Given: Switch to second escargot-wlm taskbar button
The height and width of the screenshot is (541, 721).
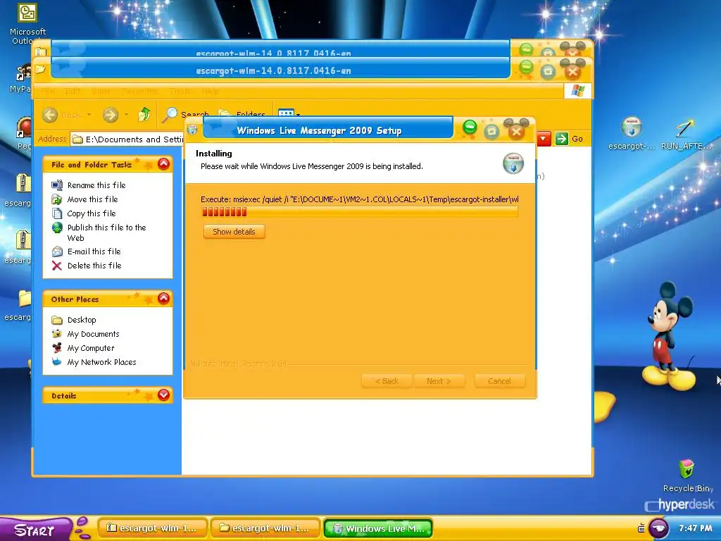Looking at the screenshot, I should 265,528.
